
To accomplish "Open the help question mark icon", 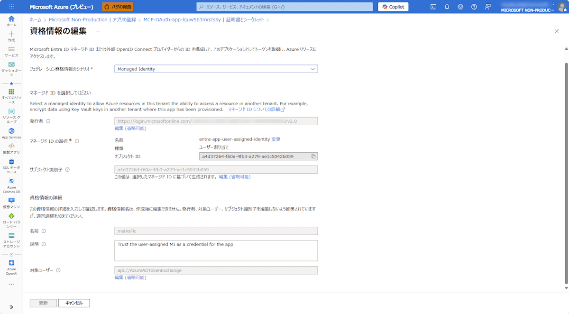I will (x=474, y=7).
